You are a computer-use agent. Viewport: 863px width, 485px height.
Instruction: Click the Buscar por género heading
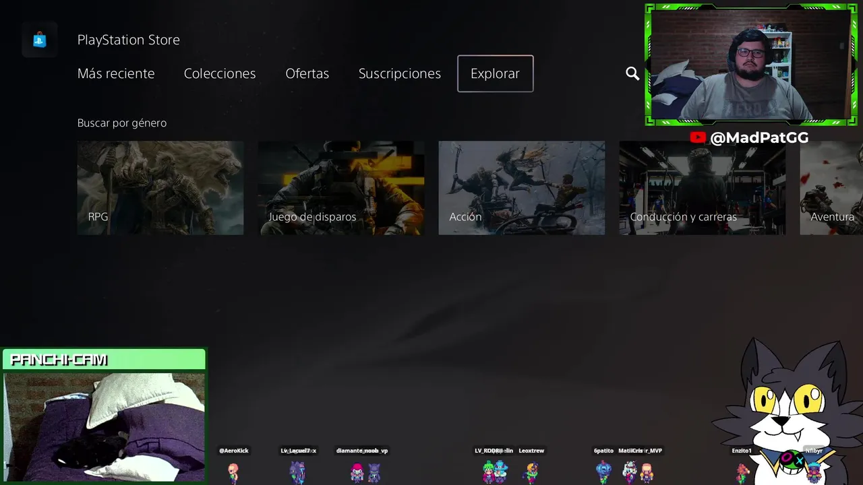pos(122,123)
